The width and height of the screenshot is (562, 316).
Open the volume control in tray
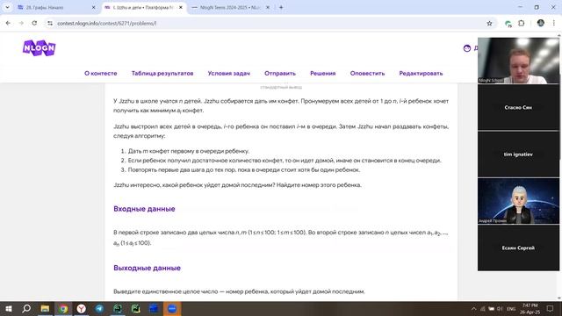click(x=500, y=309)
